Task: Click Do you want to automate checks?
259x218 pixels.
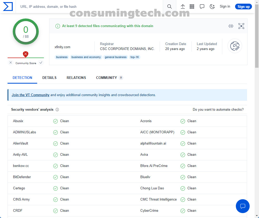Action: point(218,109)
